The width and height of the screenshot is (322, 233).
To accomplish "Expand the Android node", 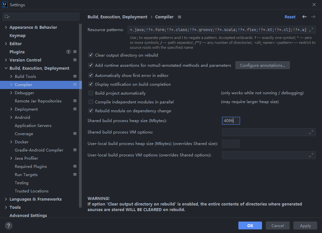I will click(11, 117).
